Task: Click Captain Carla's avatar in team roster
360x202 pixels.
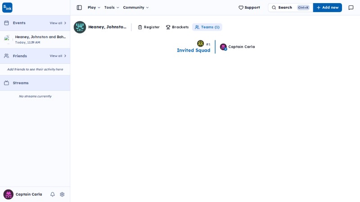Action: (x=223, y=47)
